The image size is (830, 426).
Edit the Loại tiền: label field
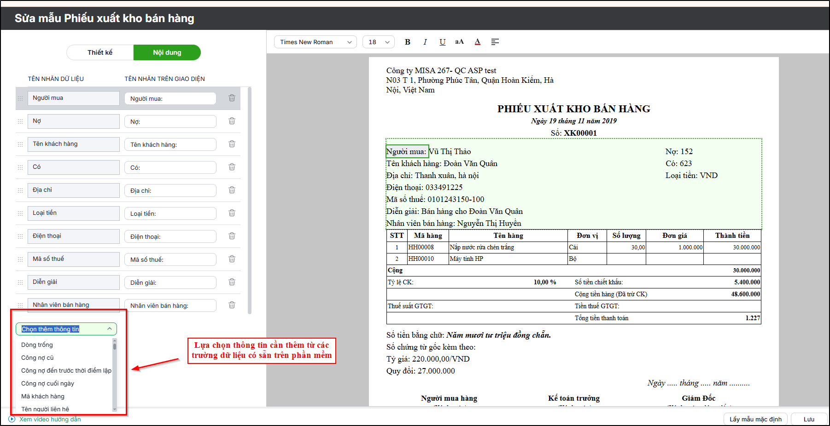coord(170,213)
